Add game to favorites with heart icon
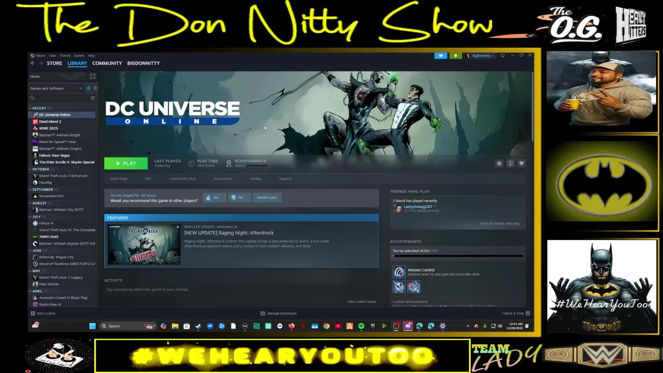Image resolution: width=663 pixels, height=373 pixels. pyautogui.click(x=522, y=163)
